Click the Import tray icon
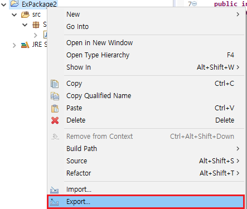Image resolution: width=247 pixels, height=209 pixels. tap(54, 190)
